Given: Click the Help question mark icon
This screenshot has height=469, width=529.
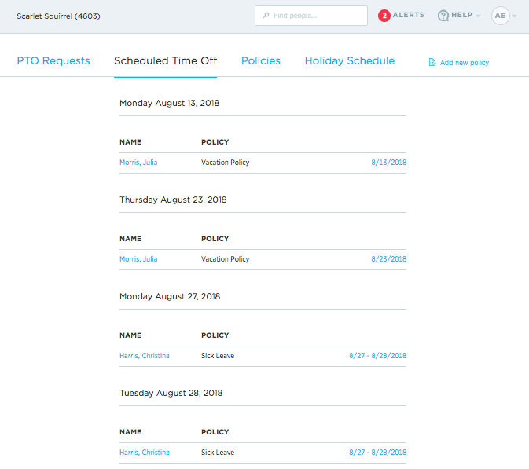Looking at the screenshot, I should (x=443, y=16).
